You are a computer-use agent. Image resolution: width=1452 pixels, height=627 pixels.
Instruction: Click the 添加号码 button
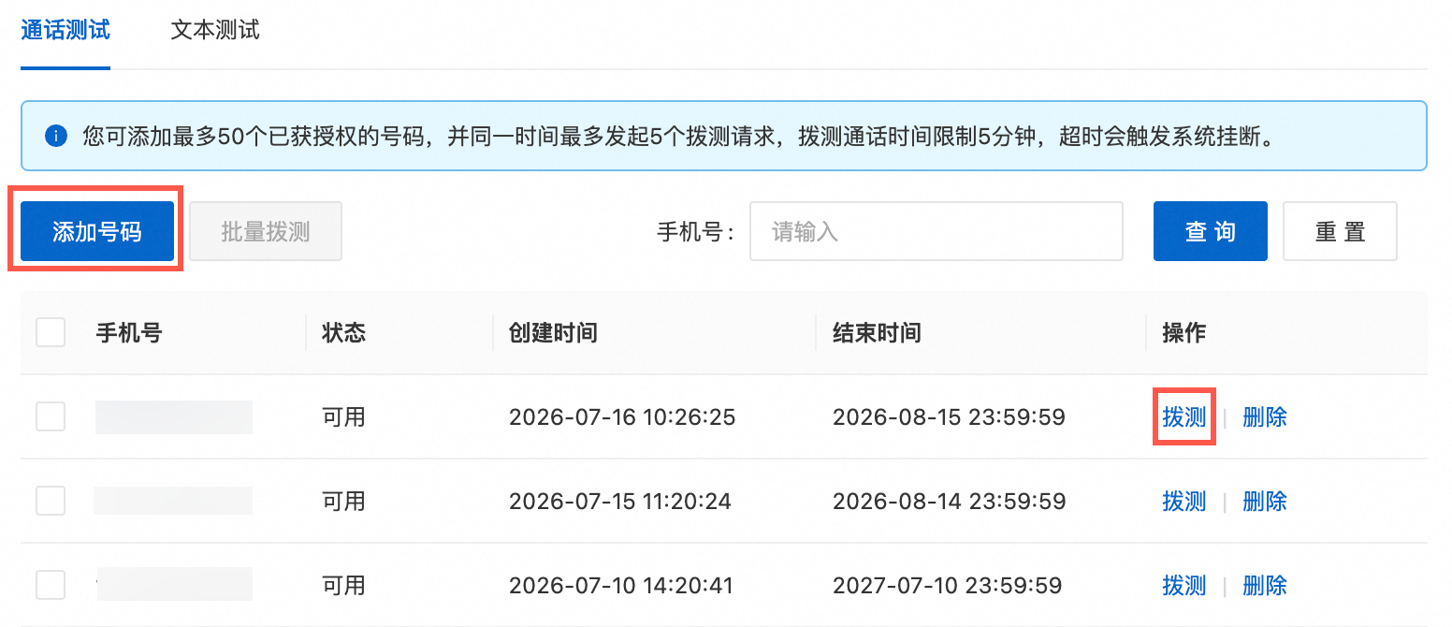coord(97,231)
